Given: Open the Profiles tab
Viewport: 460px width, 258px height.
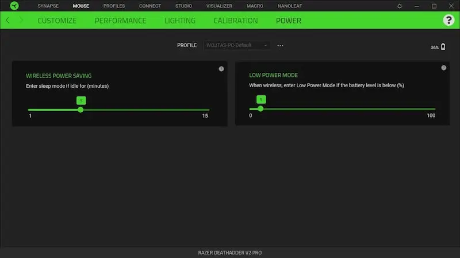Looking at the screenshot, I should [x=114, y=6].
